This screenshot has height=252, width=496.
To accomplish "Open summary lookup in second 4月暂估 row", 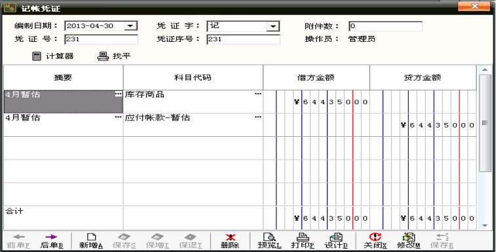I will click(x=119, y=117).
